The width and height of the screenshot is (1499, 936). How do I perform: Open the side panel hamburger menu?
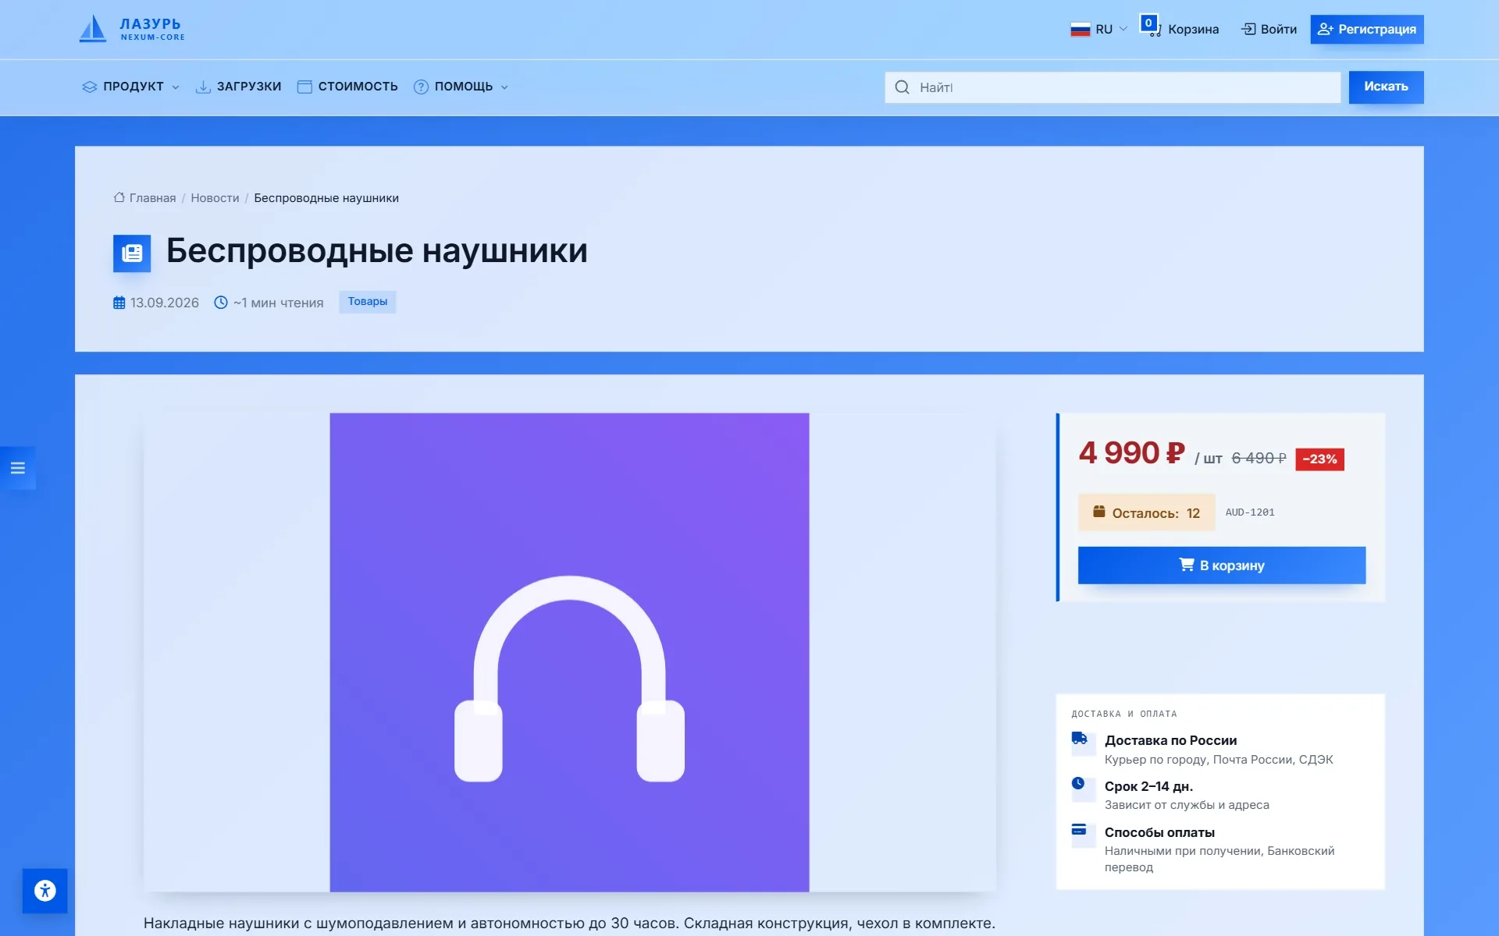18,468
